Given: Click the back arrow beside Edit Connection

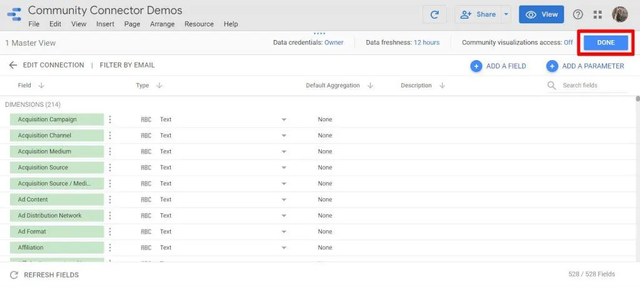Looking at the screenshot, I should tap(13, 65).
